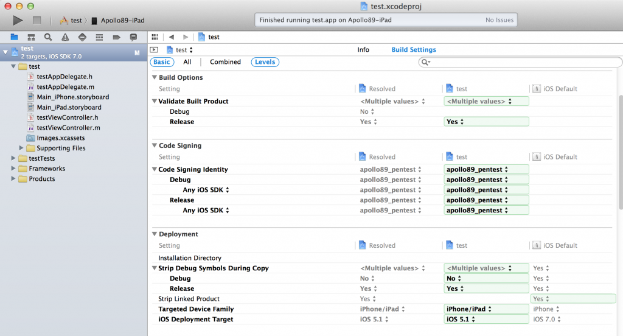The image size is (623, 336).
Task: Open the Find navigator magnifier icon
Action: [48, 37]
